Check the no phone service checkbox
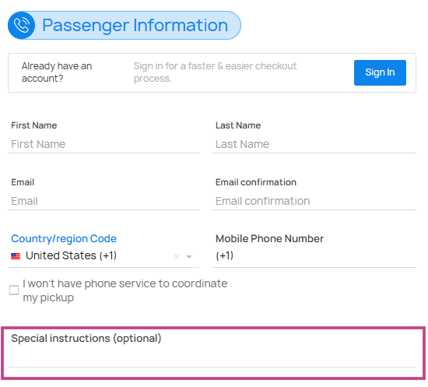Viewport: 428px width, 387px height. [x=14, y=290]
